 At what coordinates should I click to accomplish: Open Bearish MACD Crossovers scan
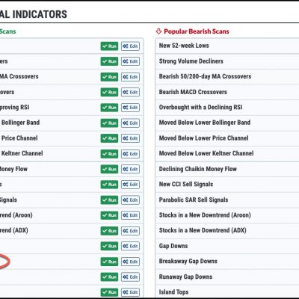pyautogui.click(x=193, y=92)
